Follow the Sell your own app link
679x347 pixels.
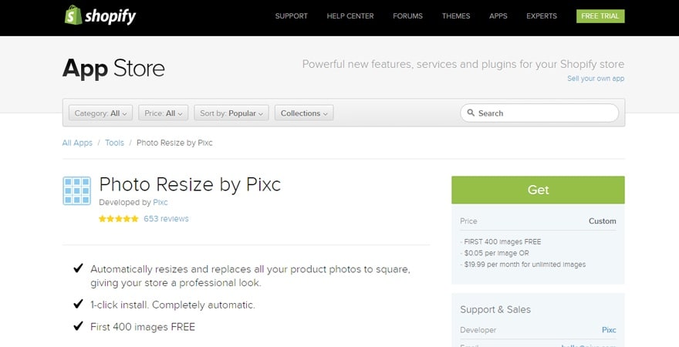tap(596, 79)
